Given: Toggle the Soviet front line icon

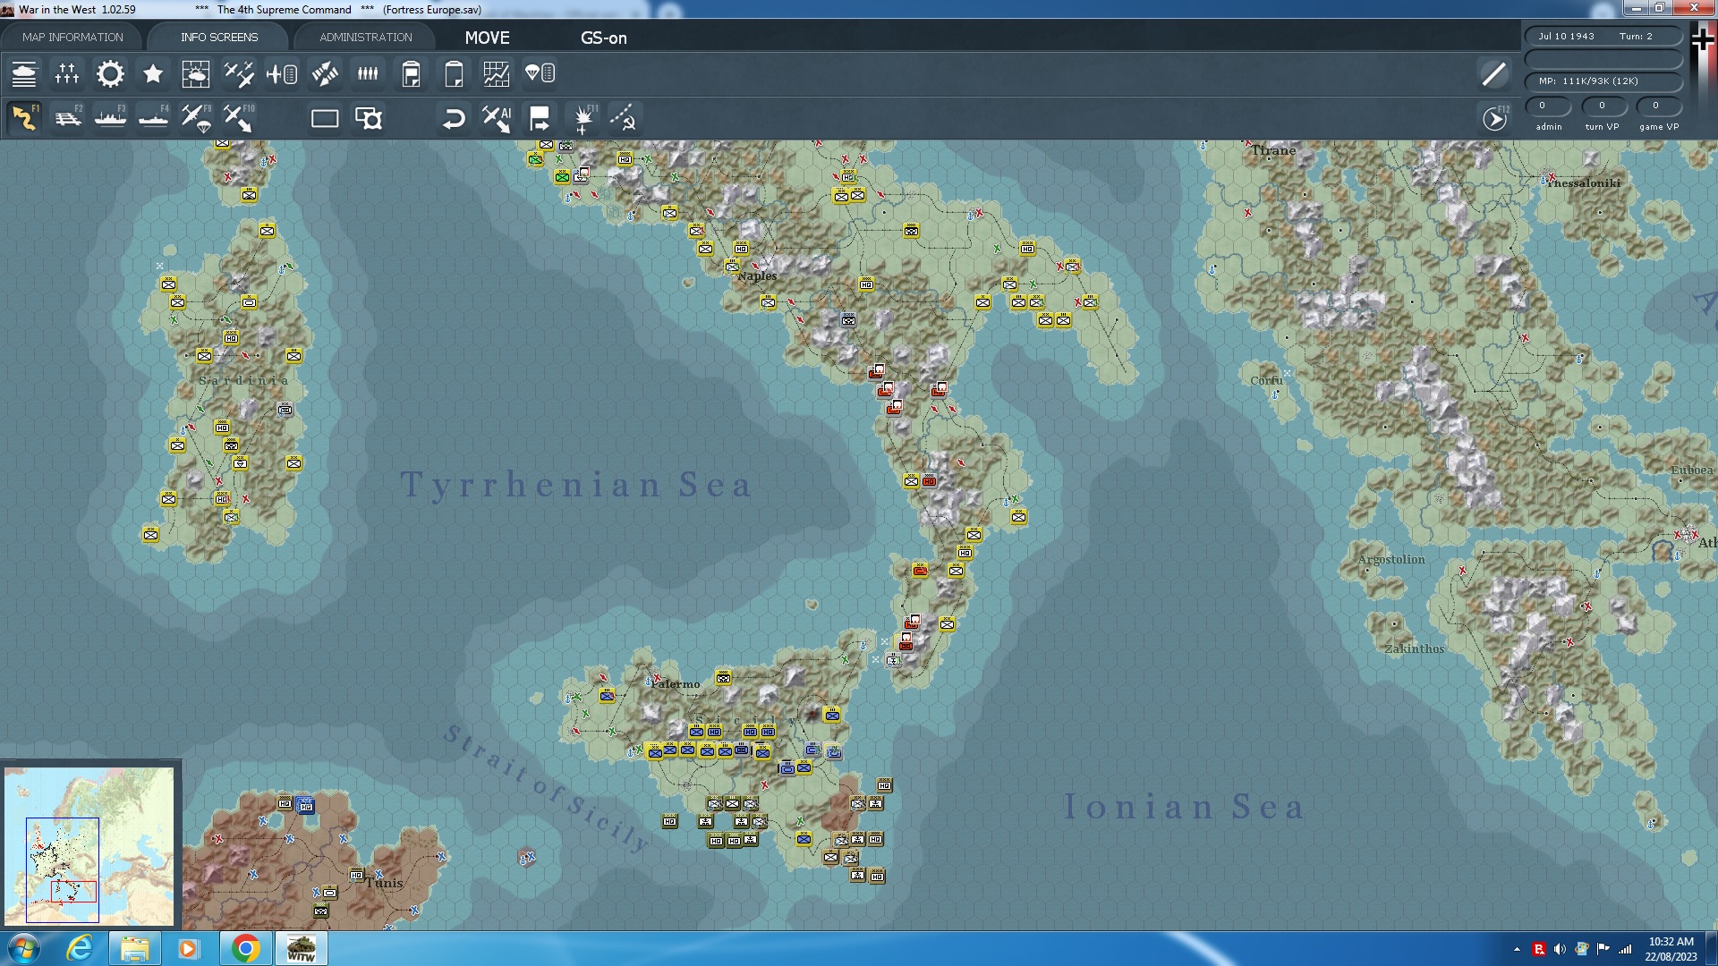Looking at the screenshot, I should pos(625,118).
